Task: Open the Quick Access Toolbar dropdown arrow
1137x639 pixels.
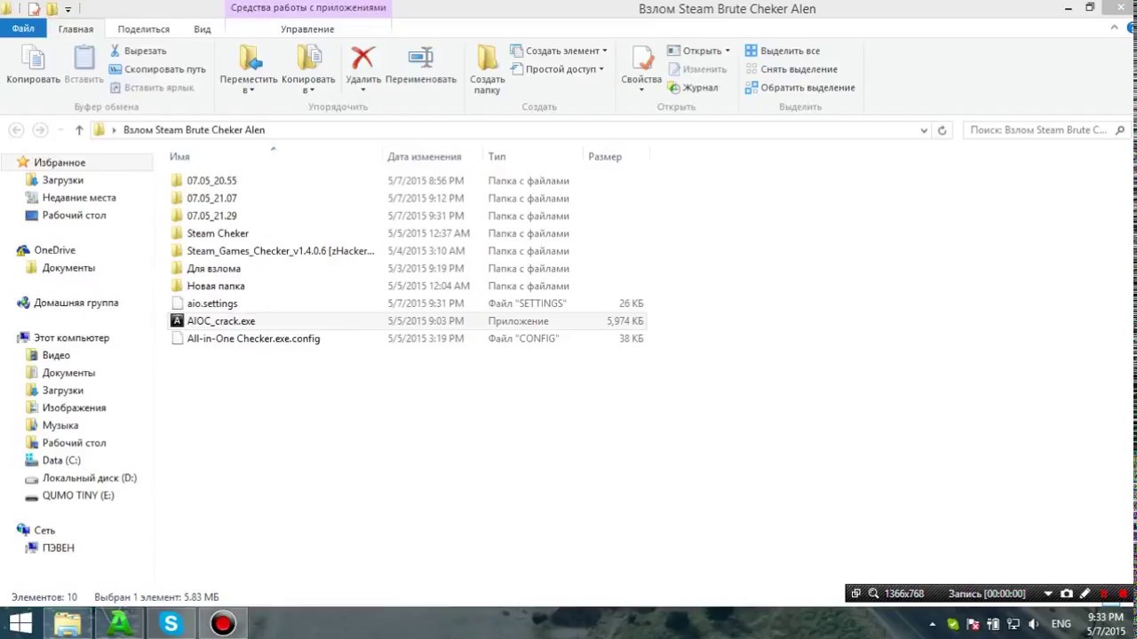Action: [x=68, y=10]
